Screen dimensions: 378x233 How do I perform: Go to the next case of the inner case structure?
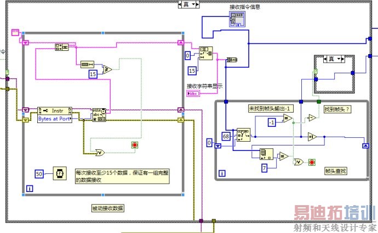click(343, 59)
